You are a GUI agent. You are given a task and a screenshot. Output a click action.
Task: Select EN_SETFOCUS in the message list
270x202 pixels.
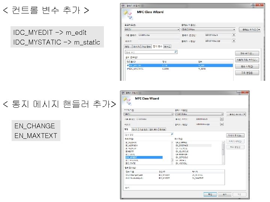182,157
